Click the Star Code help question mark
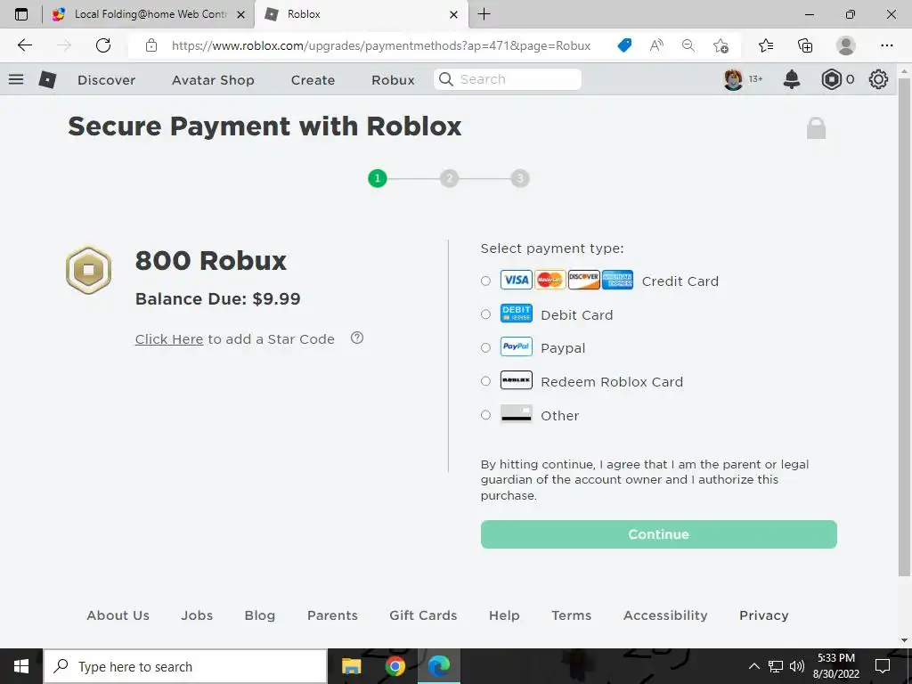 357,338
